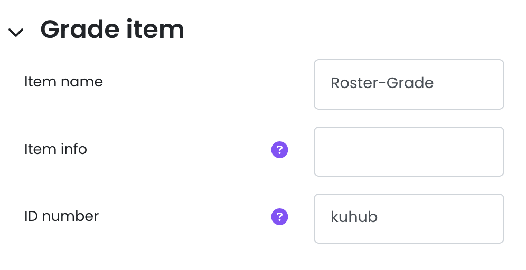
Task: Click the Item name label
Action: pos(63,82)
